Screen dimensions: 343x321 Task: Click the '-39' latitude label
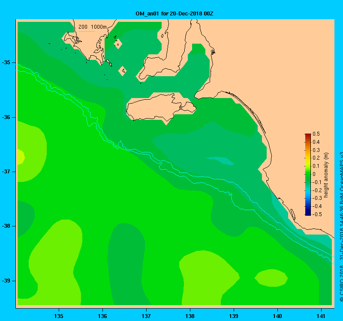[6, 281]
